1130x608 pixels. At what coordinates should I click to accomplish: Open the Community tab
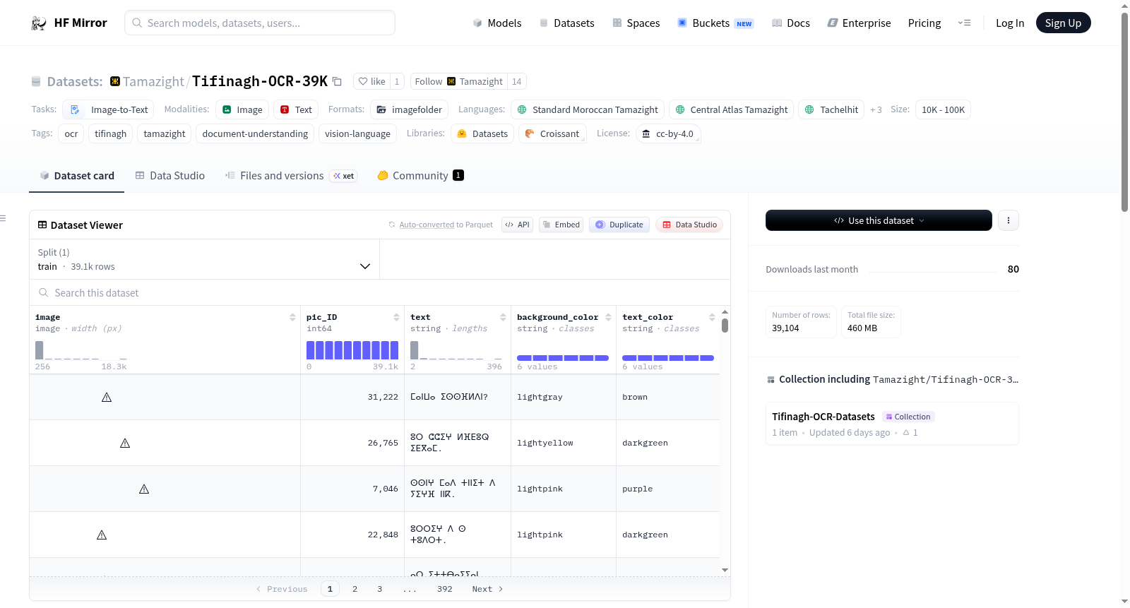(x=420, y=176)
